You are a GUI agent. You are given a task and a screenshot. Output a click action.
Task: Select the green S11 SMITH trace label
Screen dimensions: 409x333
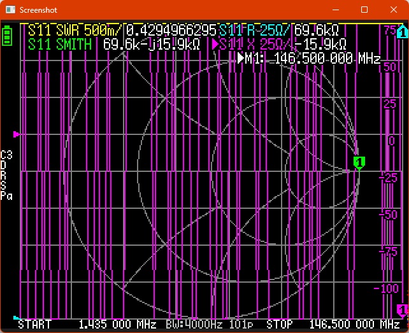61,45
